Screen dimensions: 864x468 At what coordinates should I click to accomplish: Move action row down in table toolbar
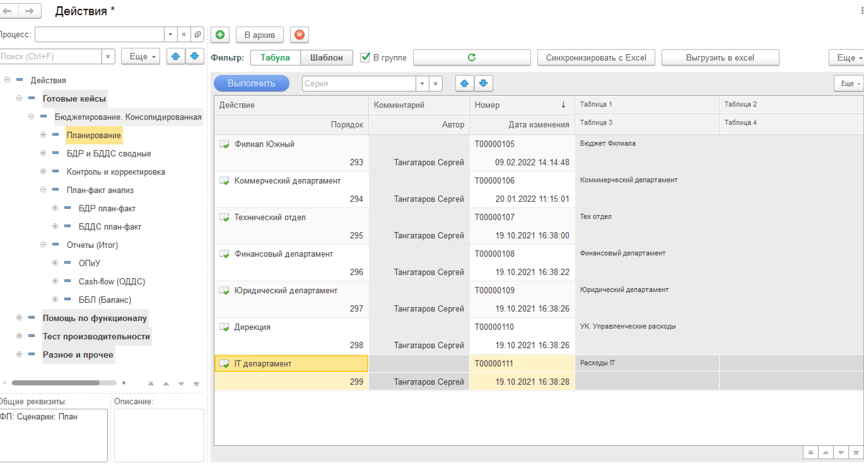[x=484, y=83]
